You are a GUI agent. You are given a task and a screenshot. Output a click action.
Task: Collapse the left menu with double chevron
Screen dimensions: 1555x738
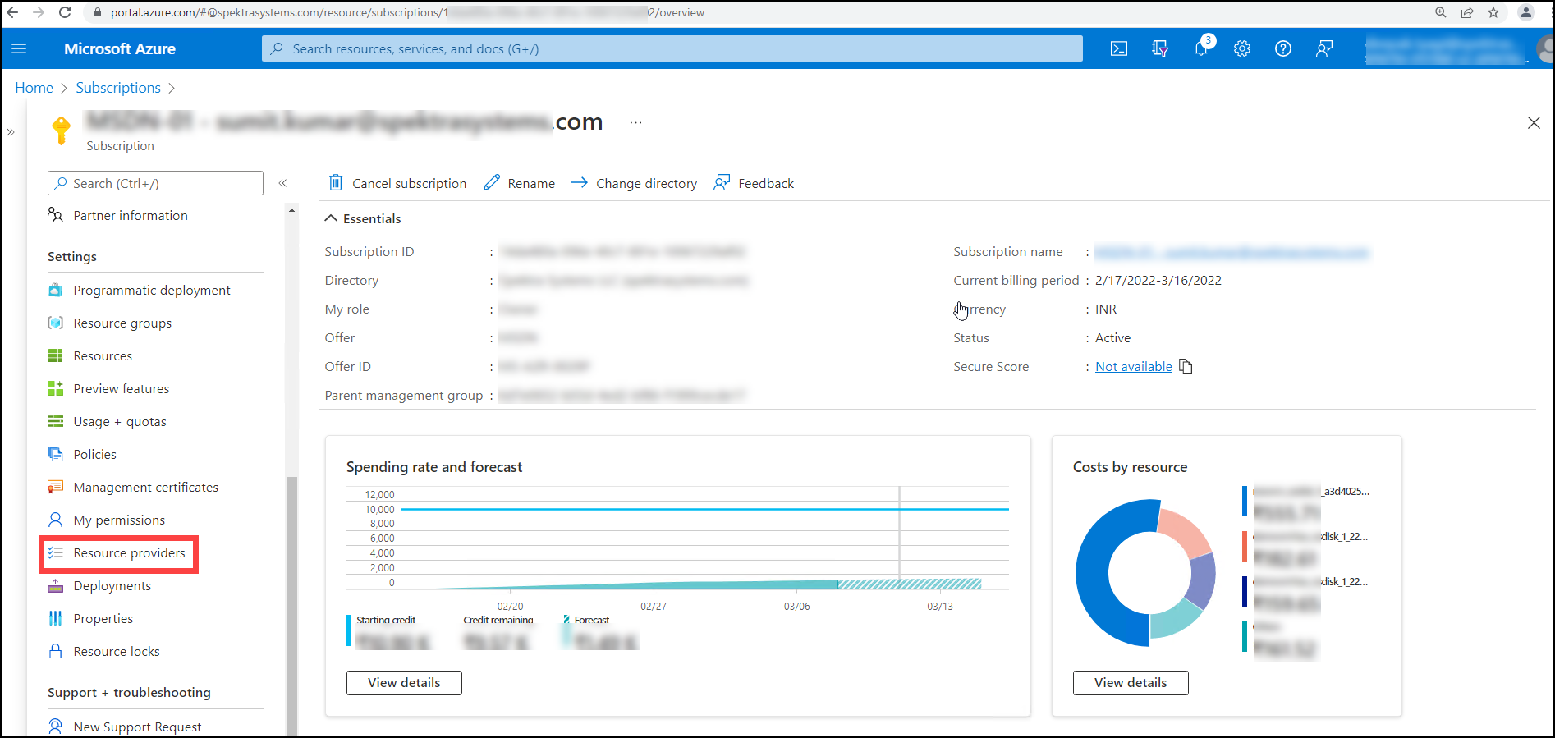click(282, 183)
